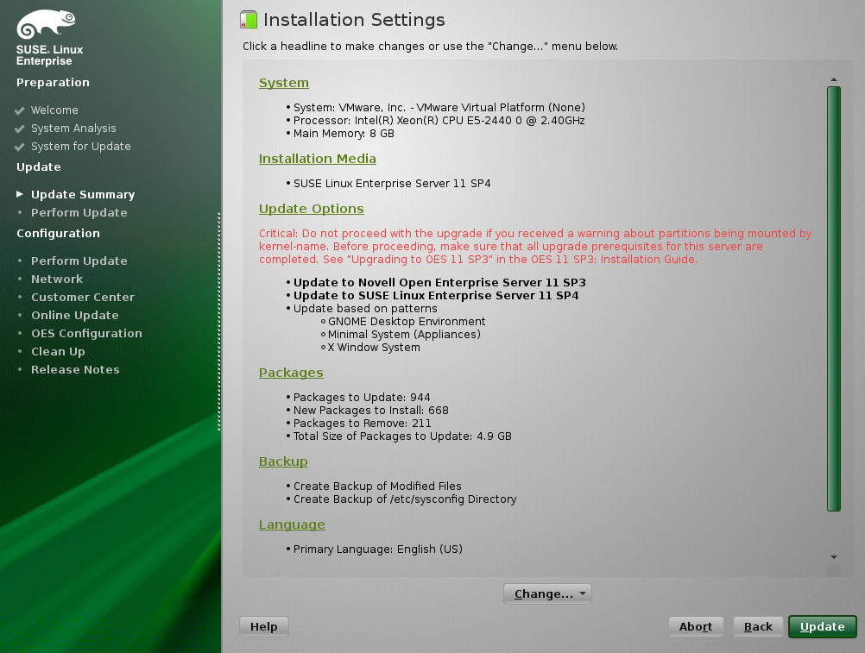865x653 pixels.
Task: Open the Backup headline
Action: coord(283,461)
